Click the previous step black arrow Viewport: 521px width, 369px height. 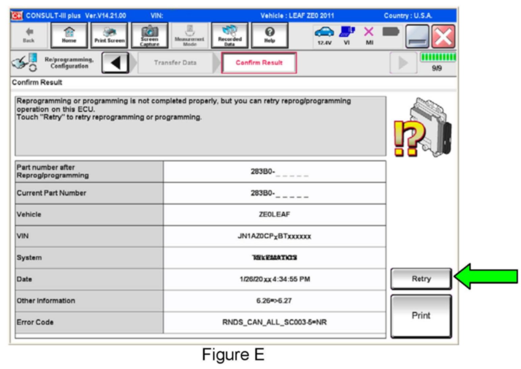point(115,63)
